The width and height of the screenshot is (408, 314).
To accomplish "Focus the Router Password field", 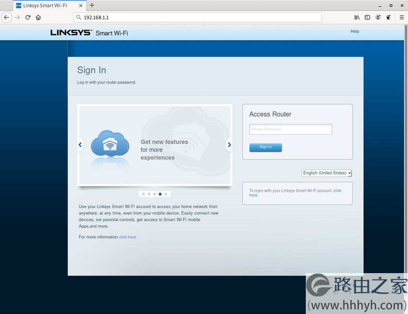I will (291, 129).
